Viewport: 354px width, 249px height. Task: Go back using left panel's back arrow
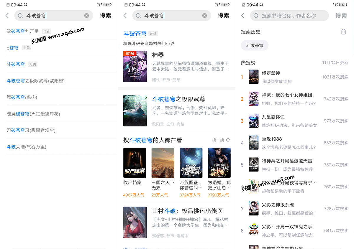click(7, 16)
